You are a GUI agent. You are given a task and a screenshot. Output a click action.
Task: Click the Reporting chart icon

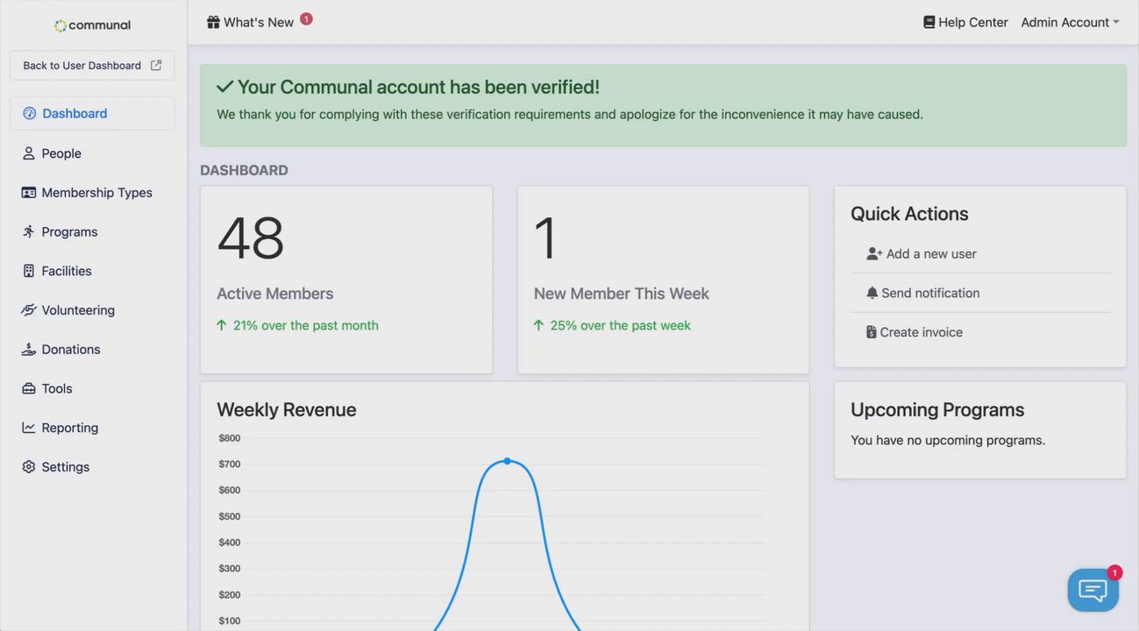[x=29, y=428]
